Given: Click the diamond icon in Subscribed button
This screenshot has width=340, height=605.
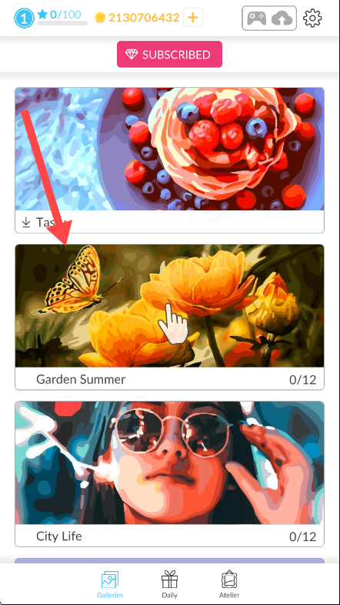Looking at the screenshot, I should pyautogui.click(x=132, y=55).
